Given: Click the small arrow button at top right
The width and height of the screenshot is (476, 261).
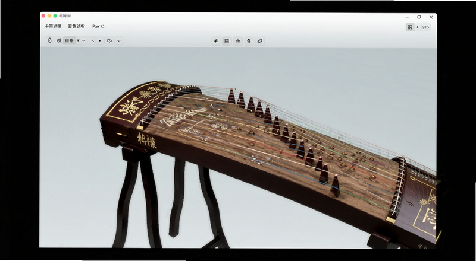Looking at the screenshot, I should (418, 27).
